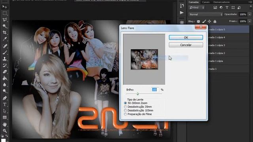Filter layers by type layer icon
Image resolution: width=253 pixels, height=142 pixels.
pos(227,7)
